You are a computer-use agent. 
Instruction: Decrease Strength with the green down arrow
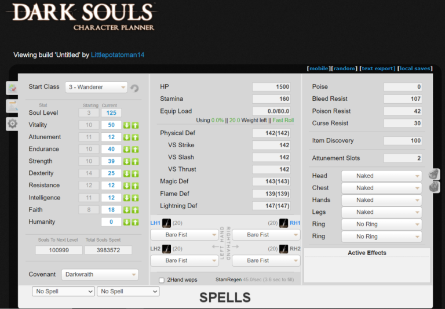click(x=126, y=162)
